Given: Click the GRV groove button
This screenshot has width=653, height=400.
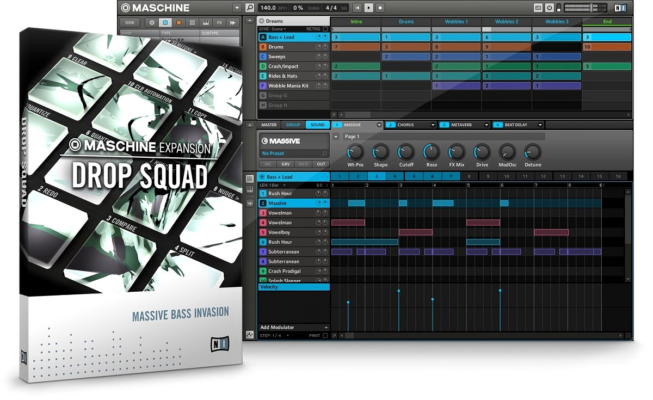Looking at the screenshot, I should [286, 164].
